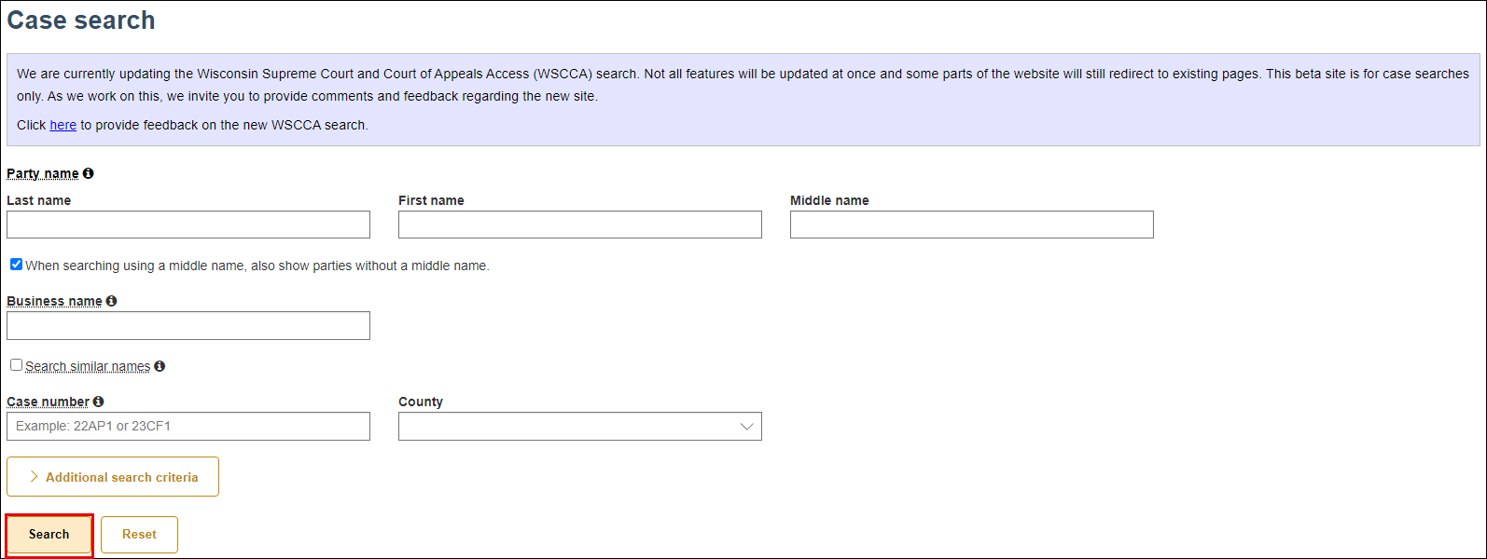Uncheck the show parties without middle name checkbox
Viewport: 1487px width, 559px height.
click(x=16, y=264)
